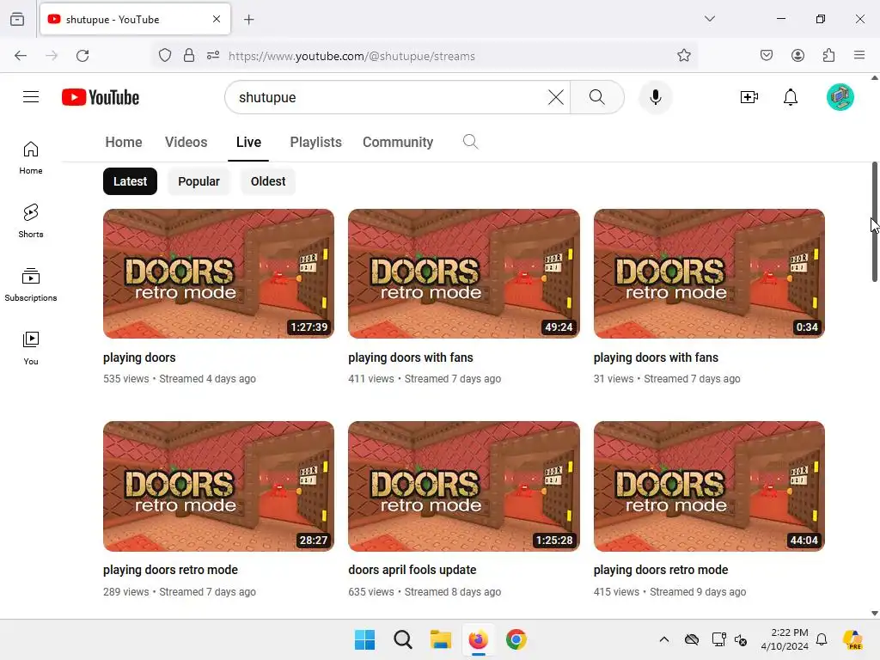Clear the search box with the X
This screenshot has width=880, height=660.
[x=556, y=97]
